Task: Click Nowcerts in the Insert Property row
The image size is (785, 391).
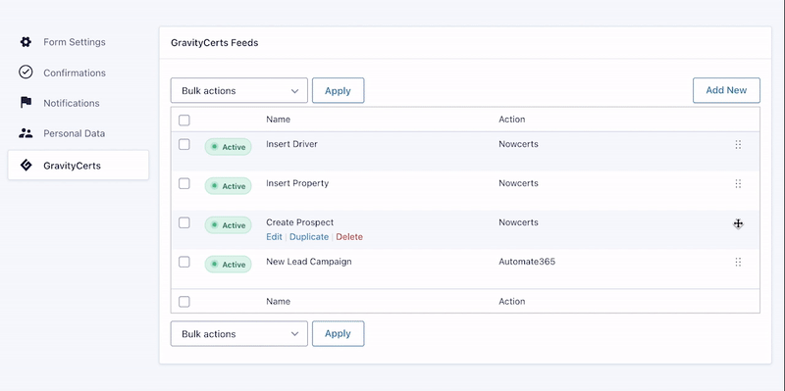Action: coord(519,183)
